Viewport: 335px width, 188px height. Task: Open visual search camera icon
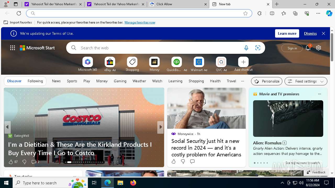pyautogui.click(x=258, y=48)
